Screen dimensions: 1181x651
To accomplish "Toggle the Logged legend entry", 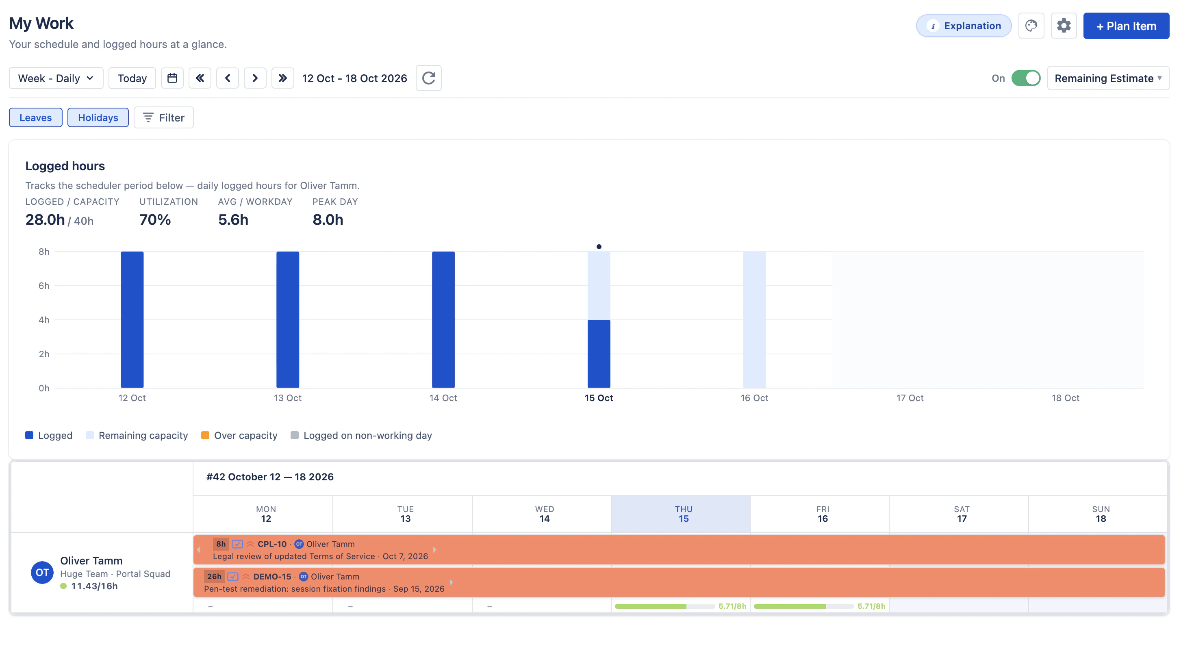I will coord(49,436).
